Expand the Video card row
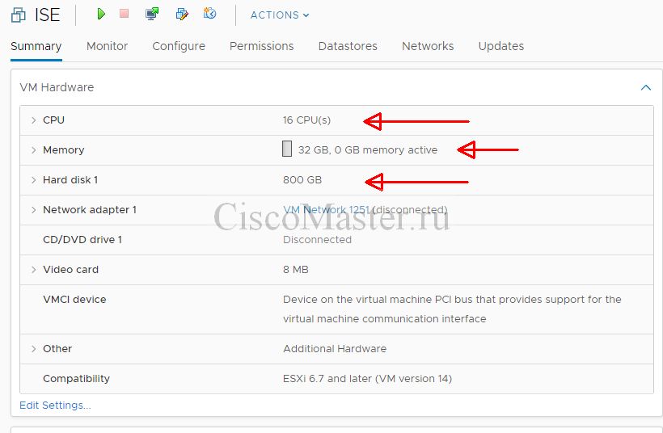Viewport: 663px width, 433px height. (33, 270)
